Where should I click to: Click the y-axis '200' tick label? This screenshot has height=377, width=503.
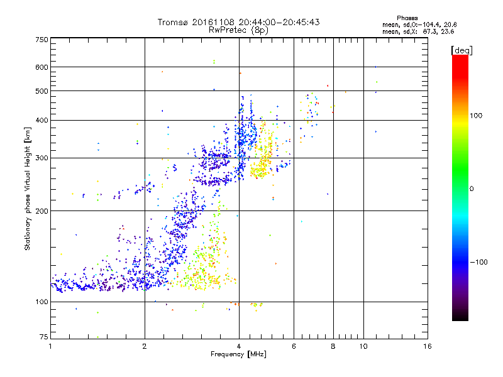[x=42, y=211]
